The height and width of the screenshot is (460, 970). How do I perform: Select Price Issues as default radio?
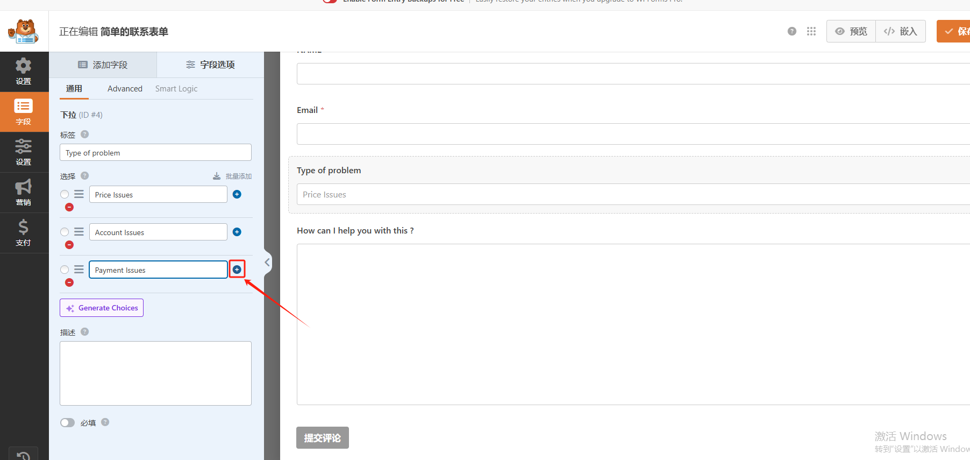point(65,194)
